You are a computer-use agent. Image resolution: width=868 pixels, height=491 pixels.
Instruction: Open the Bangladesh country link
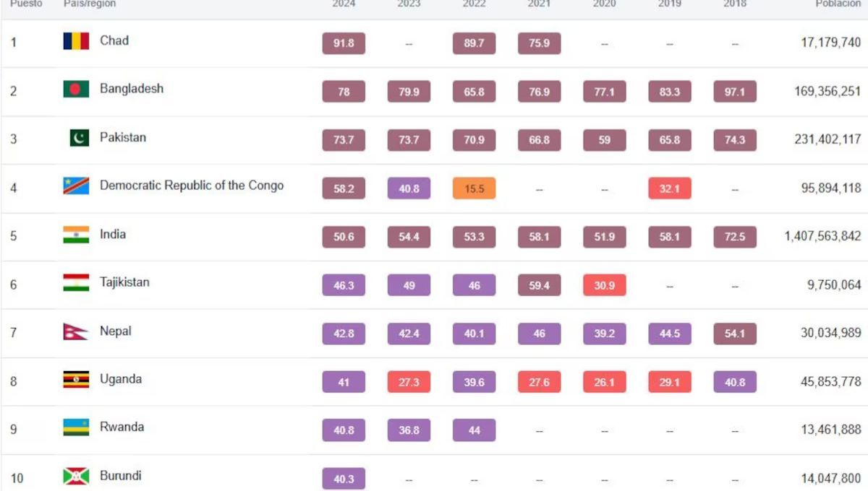[132, 89]
